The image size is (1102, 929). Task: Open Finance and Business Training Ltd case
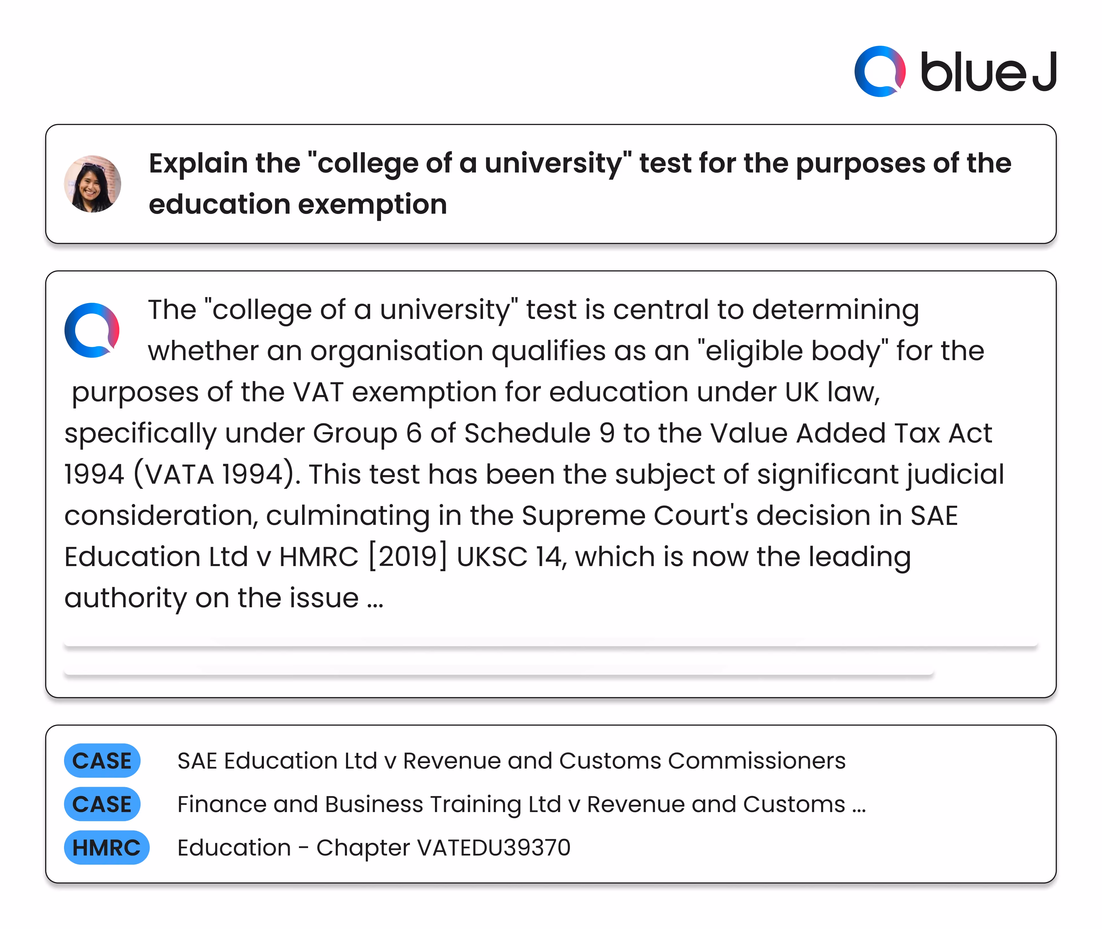click(x=521, y=804)
